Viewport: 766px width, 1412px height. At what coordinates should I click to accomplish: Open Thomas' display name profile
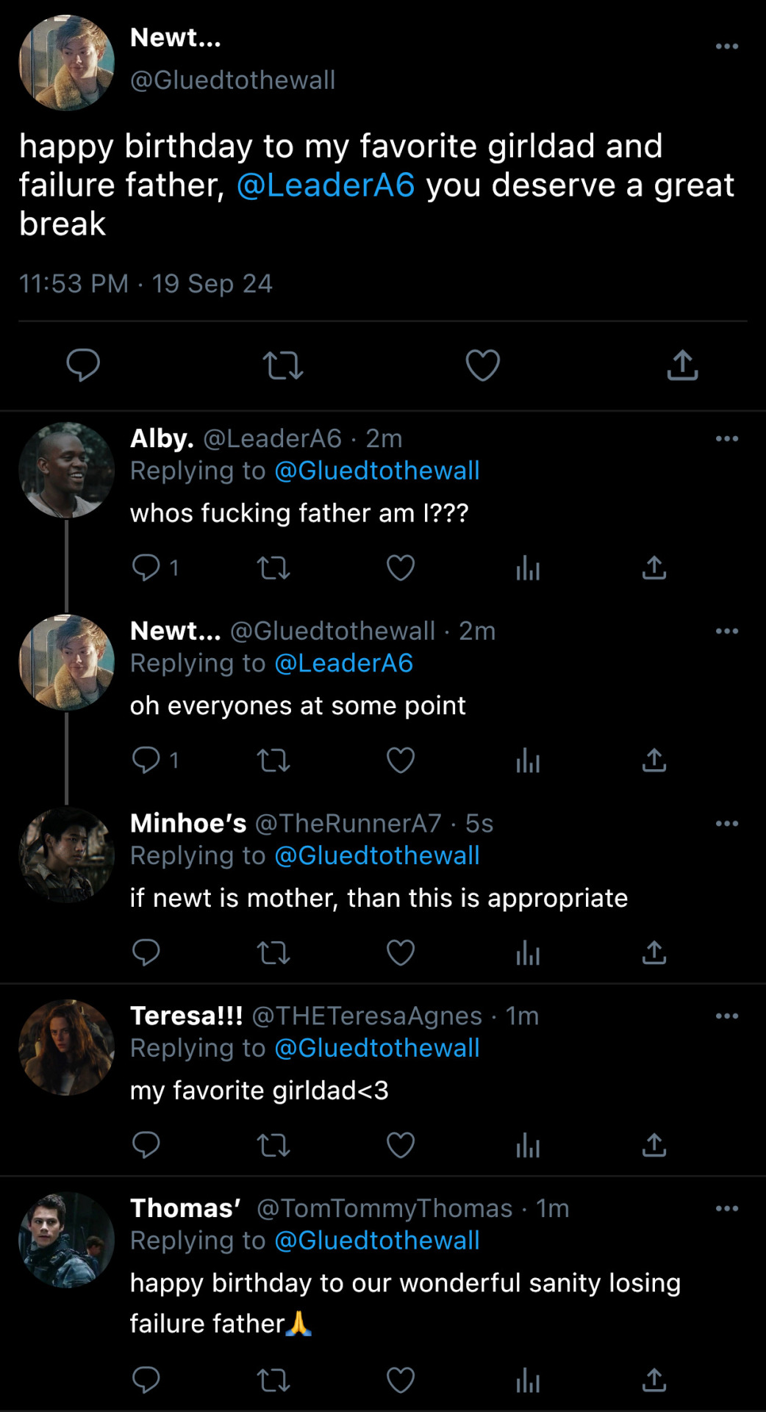point(185,1208)
